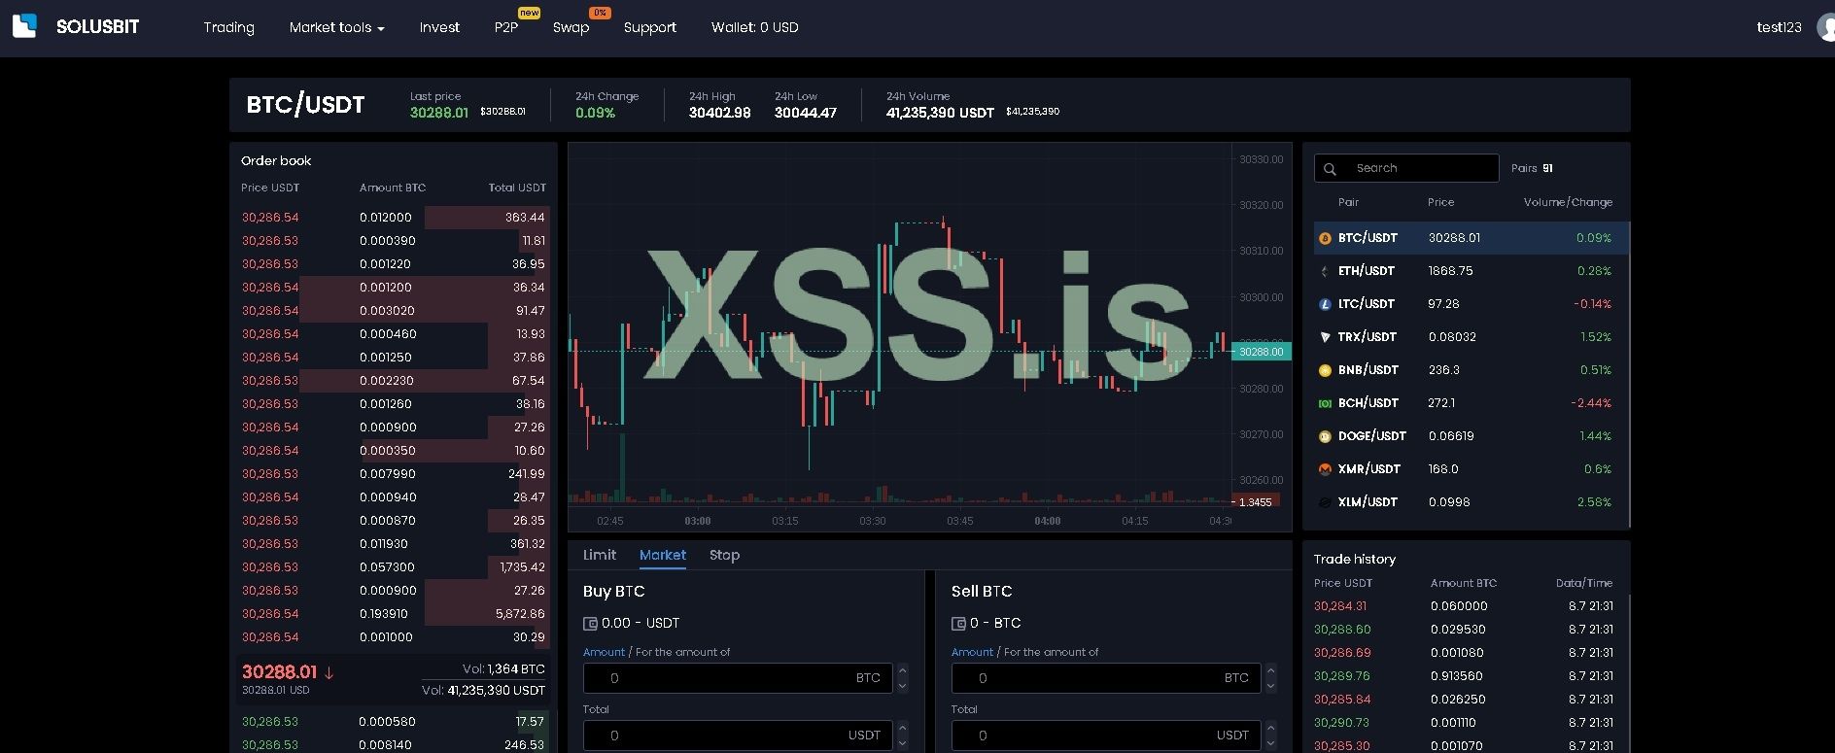The height and width of the screenshot is (753, 1835).
Task: Select the XLM/USDT pair row
Action: (x=1471, y=502)
